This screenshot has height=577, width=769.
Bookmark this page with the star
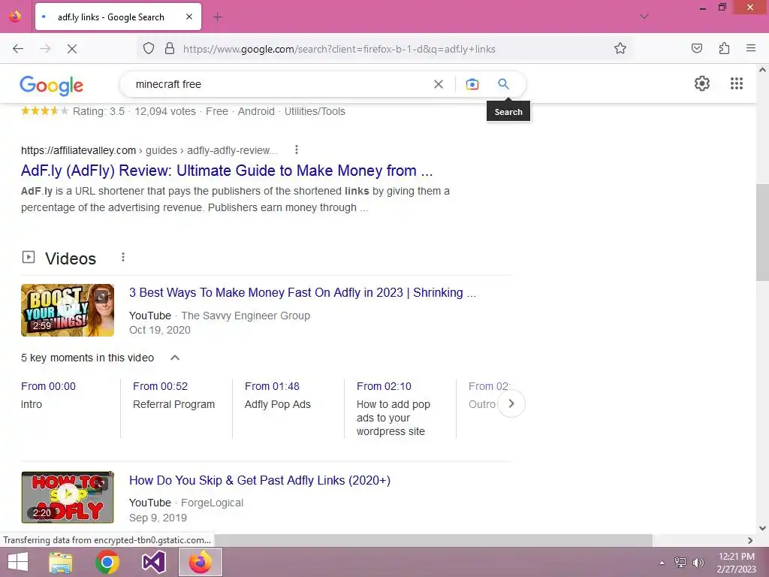[620, 49]
